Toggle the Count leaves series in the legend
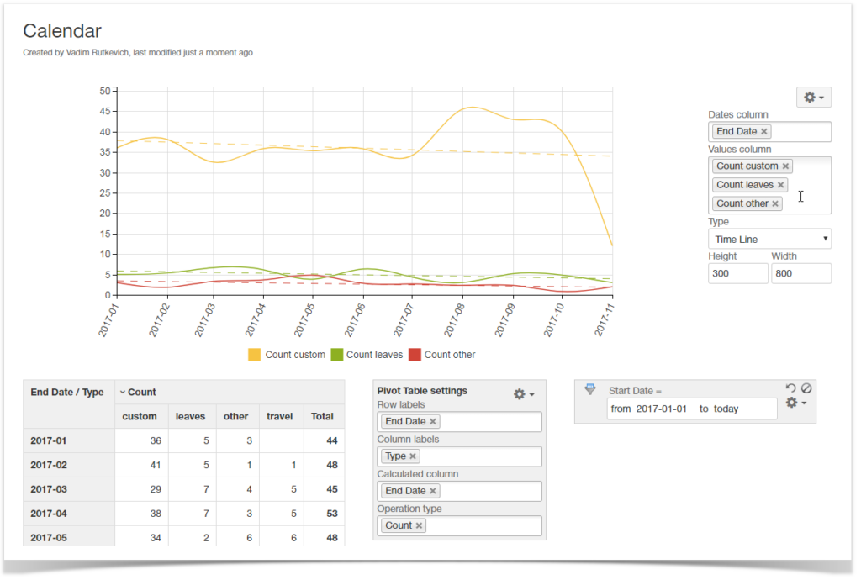The height and width of the screenshot is (580, 861). [367, 355]
